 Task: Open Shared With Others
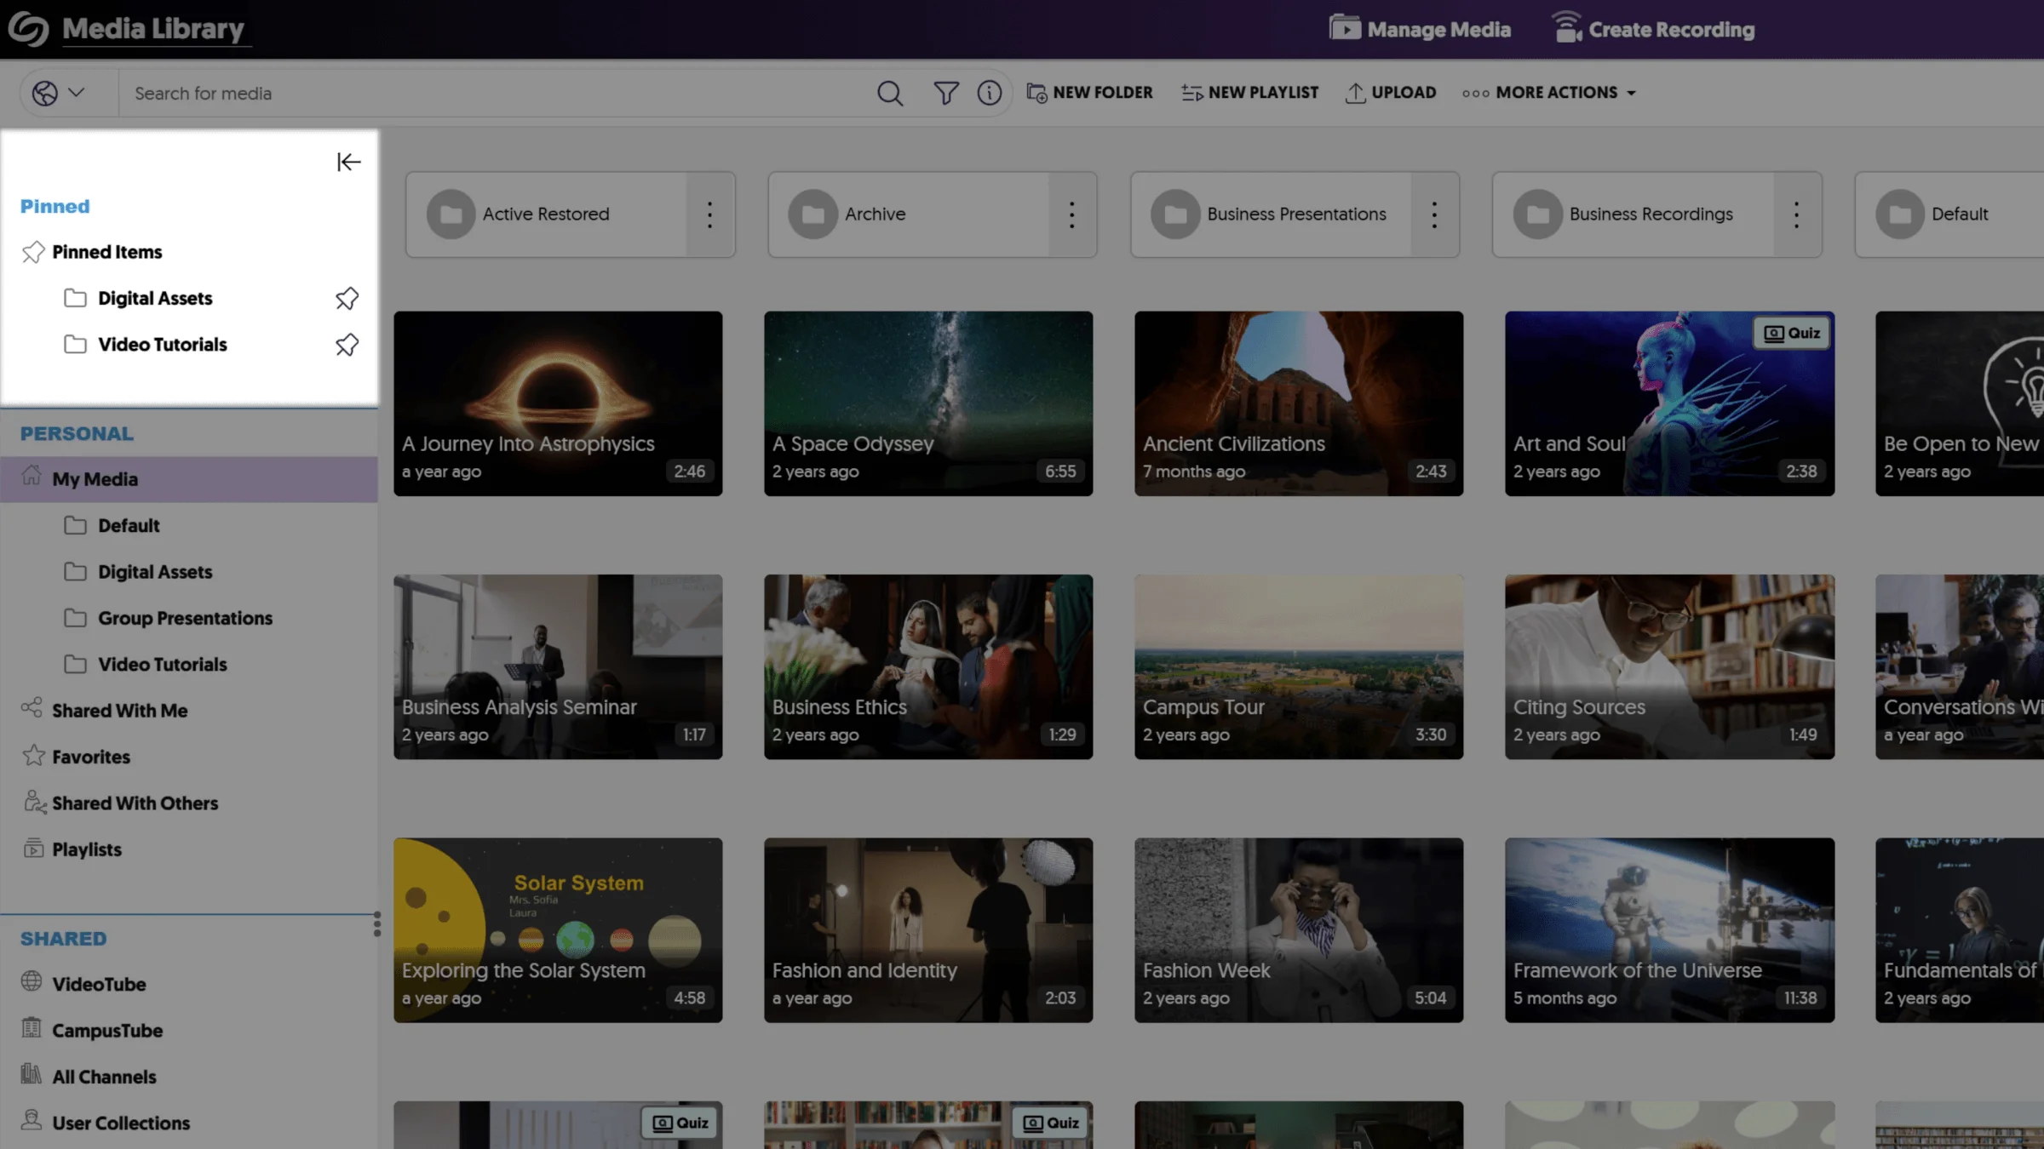tap(135, 803)
